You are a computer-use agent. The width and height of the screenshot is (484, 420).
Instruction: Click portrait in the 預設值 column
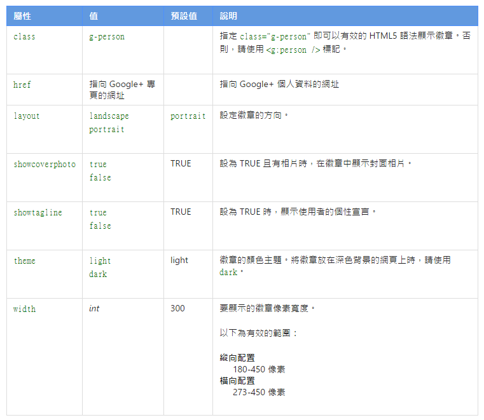pyautogui.click(x=188, y=116)
